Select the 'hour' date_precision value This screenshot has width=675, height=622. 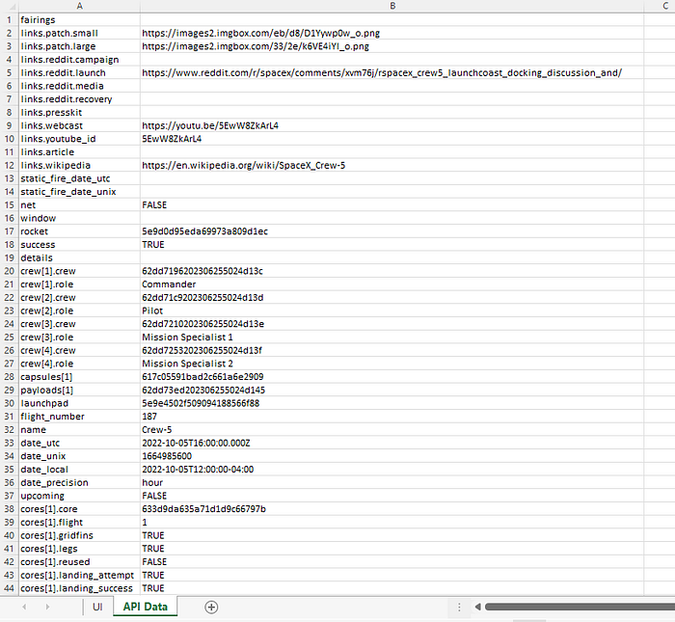pos(392,482)
